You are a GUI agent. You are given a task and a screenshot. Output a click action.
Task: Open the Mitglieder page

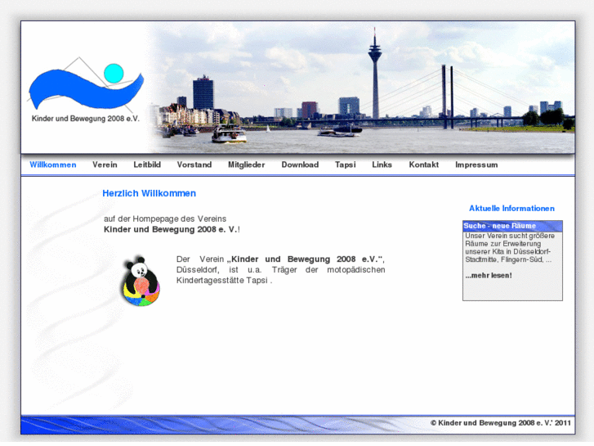[x=246, y=164]
